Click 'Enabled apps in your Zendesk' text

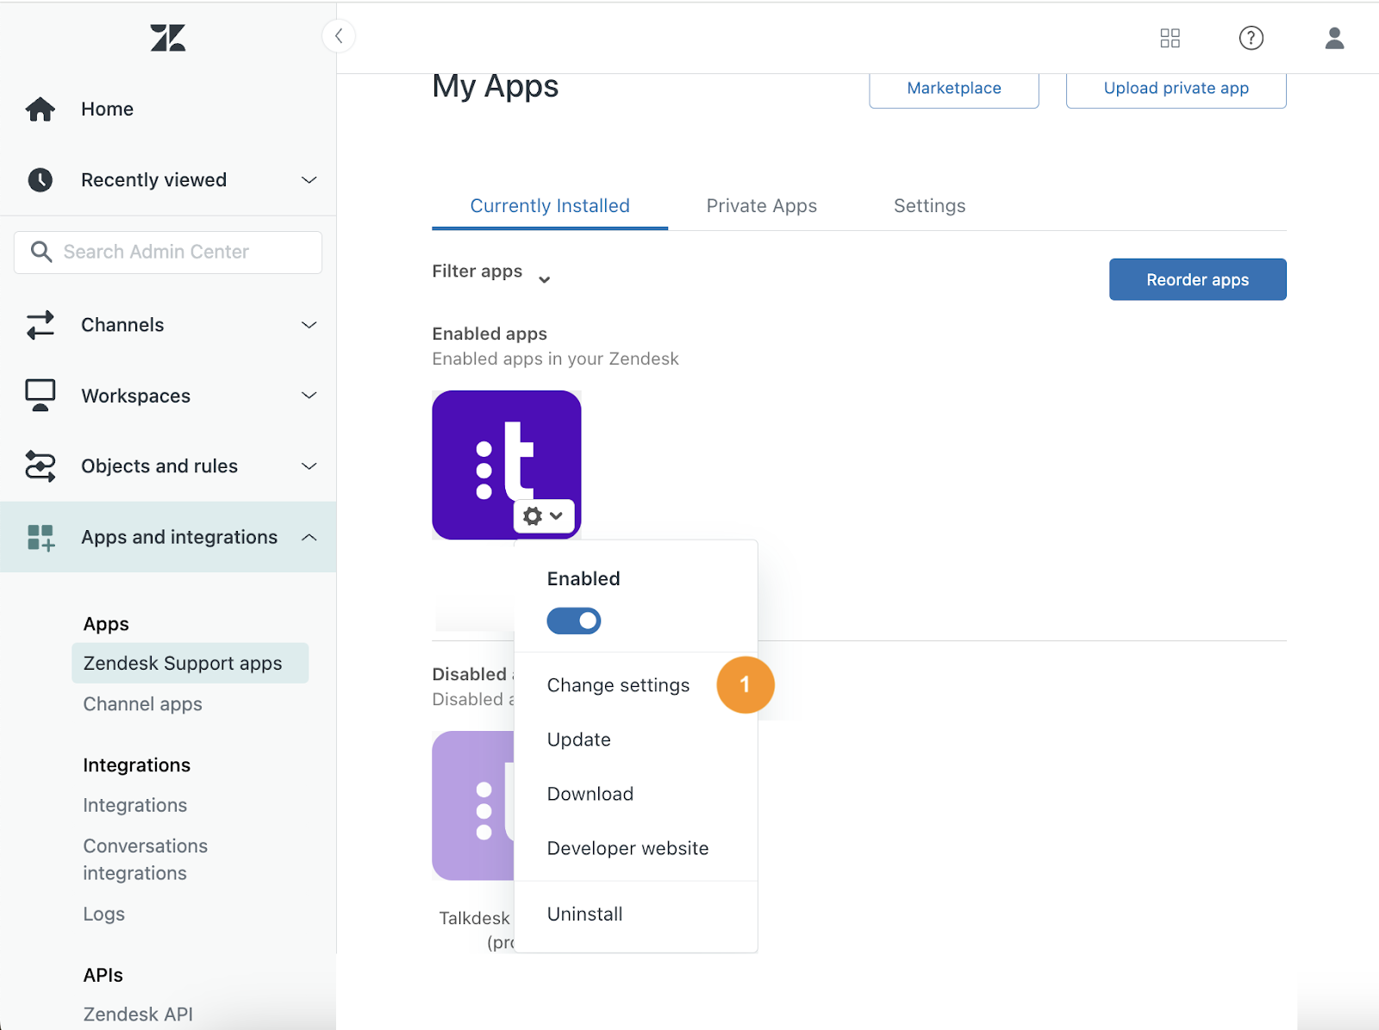coord(556,359)
